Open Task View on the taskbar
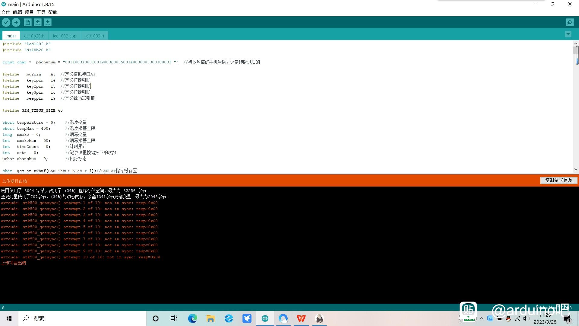579x326 pixels. [x=174, y=318]
